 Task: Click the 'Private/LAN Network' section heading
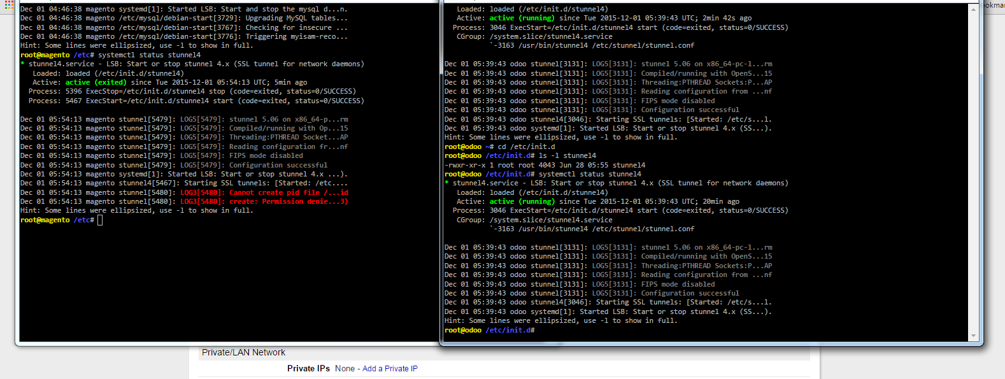pyautogui.click(x=243, y=352)
